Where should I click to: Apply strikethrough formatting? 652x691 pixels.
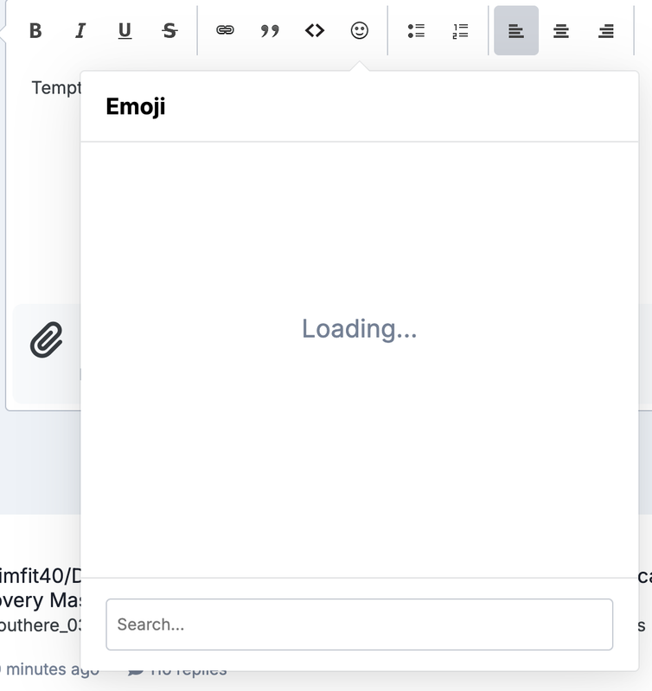(169, 30)
